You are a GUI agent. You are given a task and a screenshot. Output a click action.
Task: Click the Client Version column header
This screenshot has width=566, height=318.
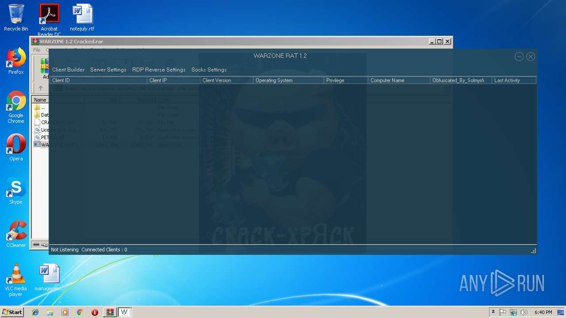coord(226,80)
